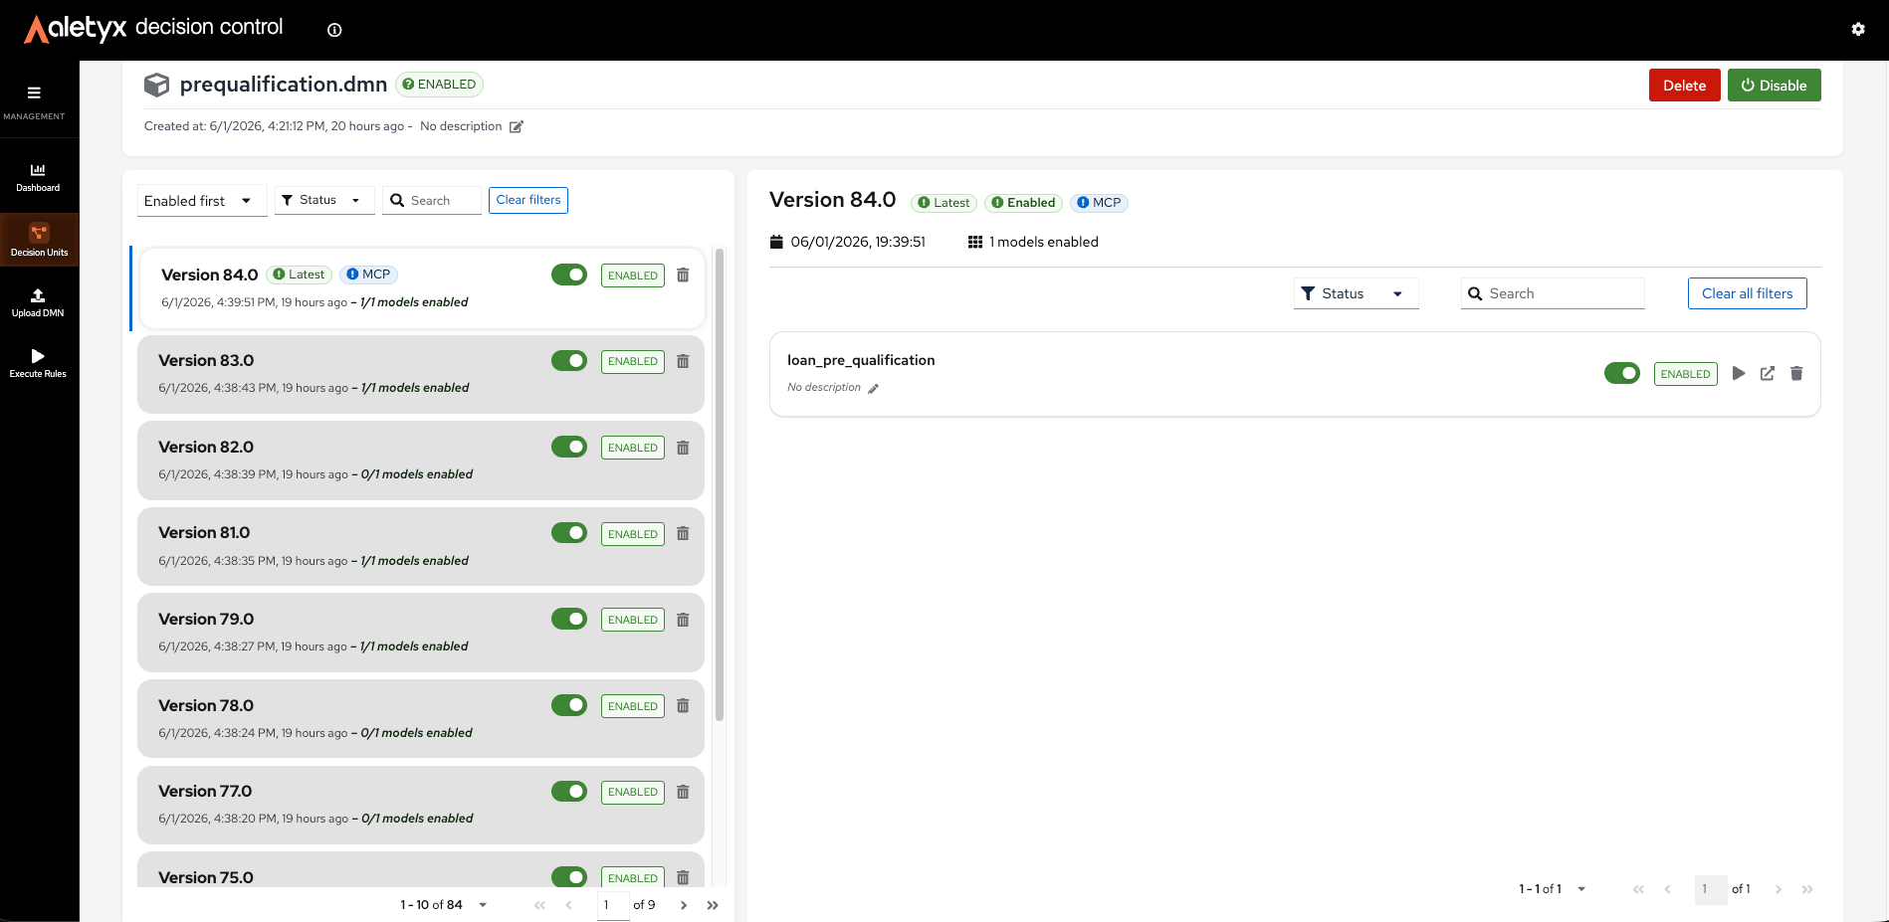The height and width of the screenshot is (922, 1889).
Task: Open Execute Rules in sidebar
Action: (x=38, y=363)
